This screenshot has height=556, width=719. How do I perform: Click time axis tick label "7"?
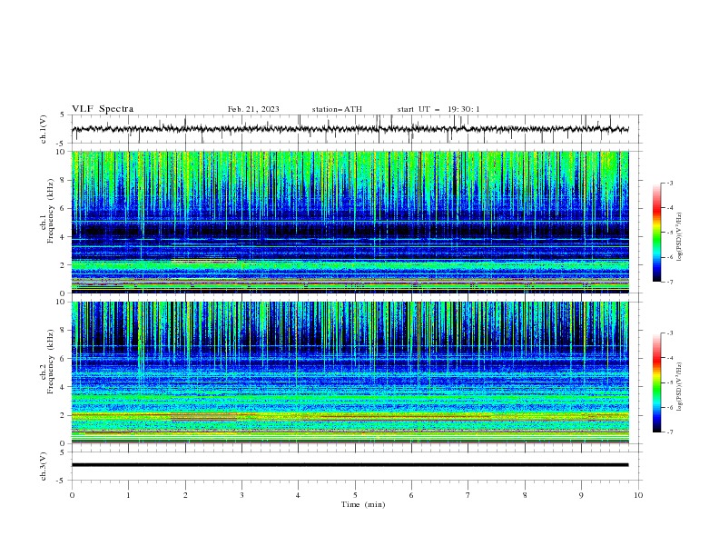tap(468, 495)
